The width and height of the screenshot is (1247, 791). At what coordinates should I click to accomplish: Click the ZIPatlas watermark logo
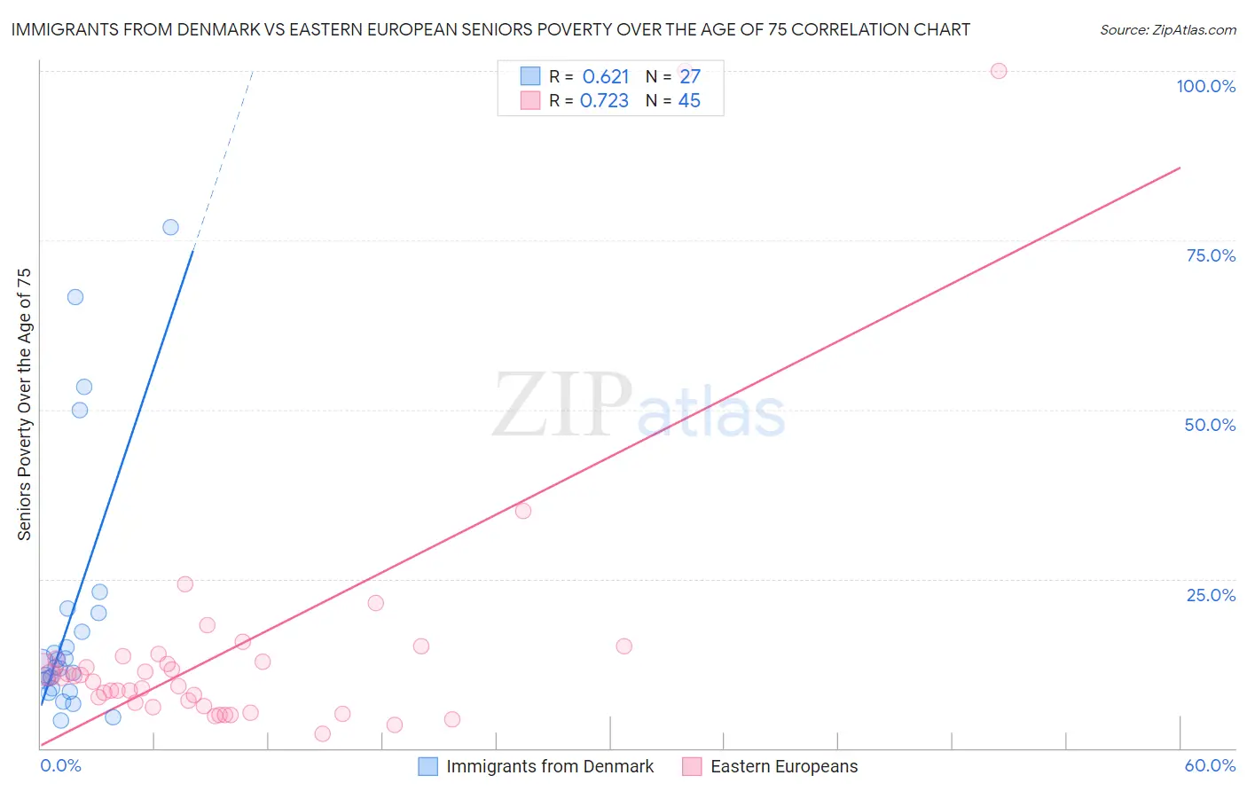[639, 405]
